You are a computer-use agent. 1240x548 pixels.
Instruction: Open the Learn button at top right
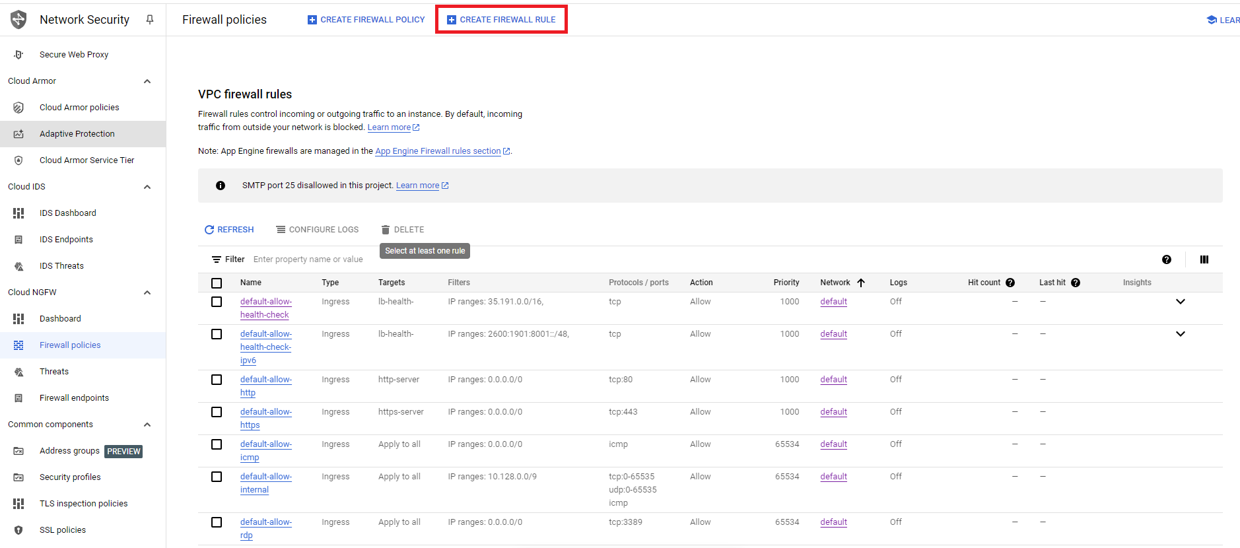point(1223,20)
